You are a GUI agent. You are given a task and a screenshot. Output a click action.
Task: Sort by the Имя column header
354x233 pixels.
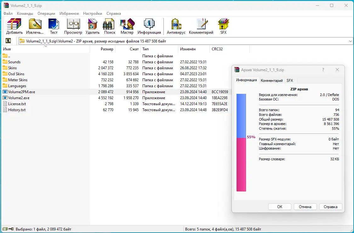(x=46, y=49)
